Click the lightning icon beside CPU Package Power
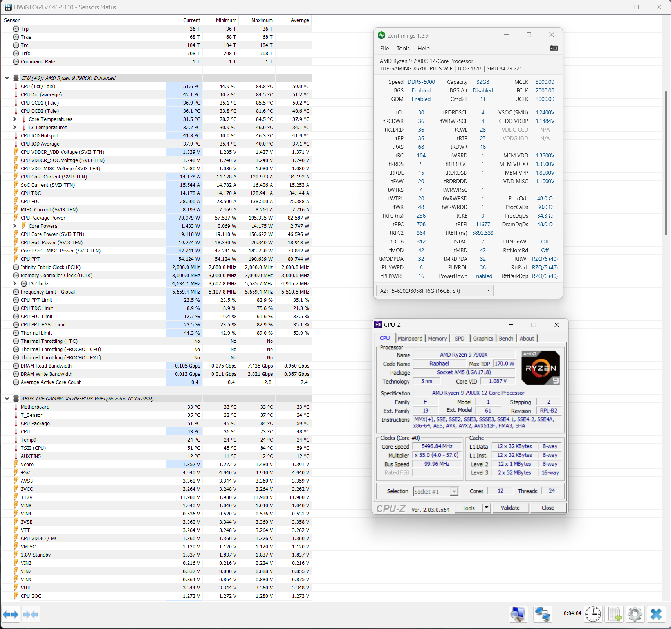 pos(16,218)
